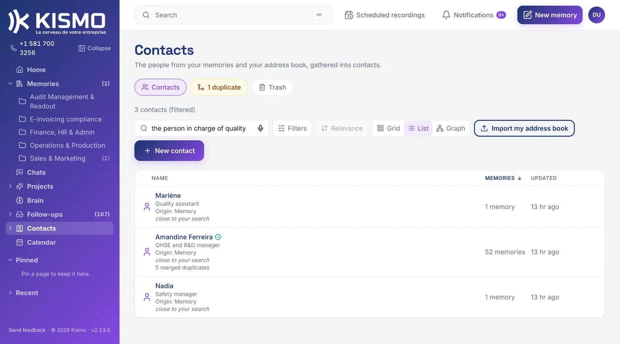Viewport: 620px width, 344px height.
Task: Expand the Projects section chevron
Action: tap(10, 186)
